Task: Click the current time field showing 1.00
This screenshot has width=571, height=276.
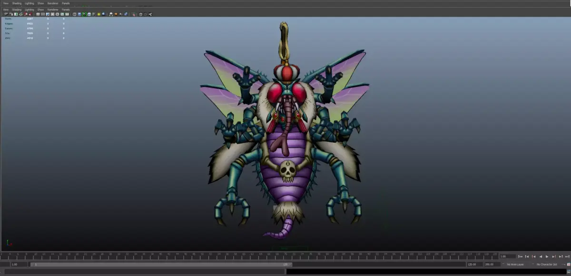Action: tap(508, 257)
